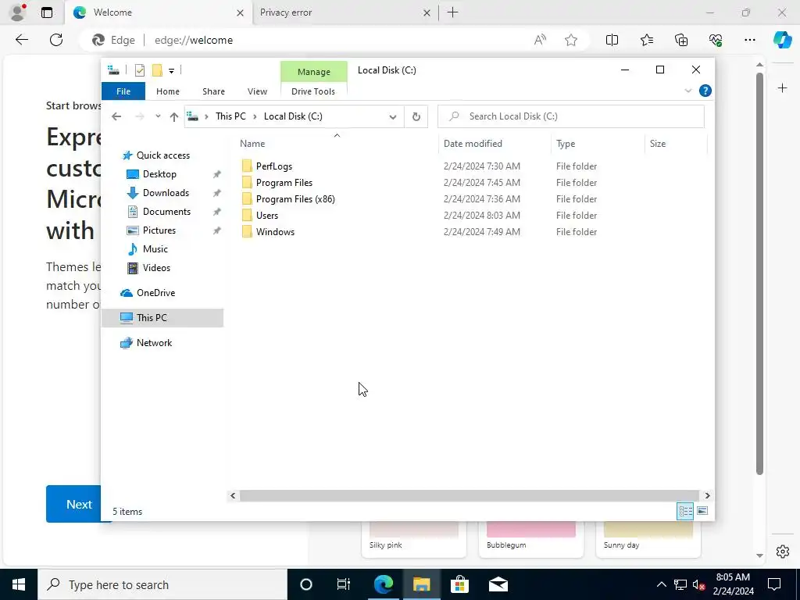This screenshot has height=600, width=800.
Task: Select the Drive Tools tab
Action: pos(313,91)
